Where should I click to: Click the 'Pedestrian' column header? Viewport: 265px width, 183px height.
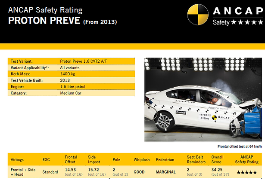(165, 159)
